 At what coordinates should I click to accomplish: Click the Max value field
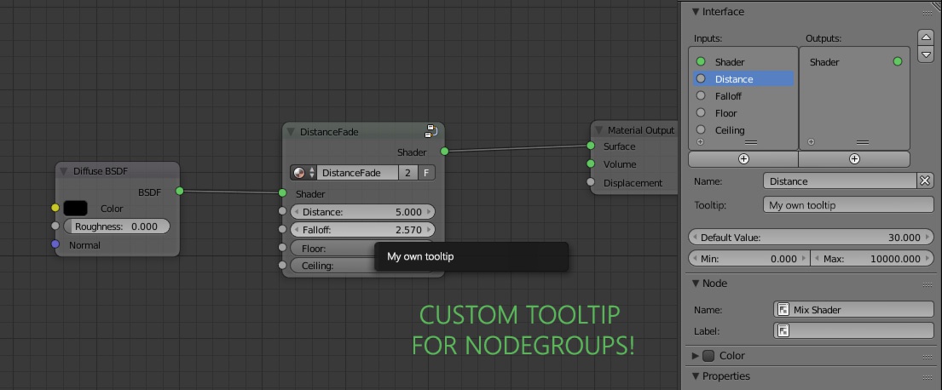[x=872, y=259]
